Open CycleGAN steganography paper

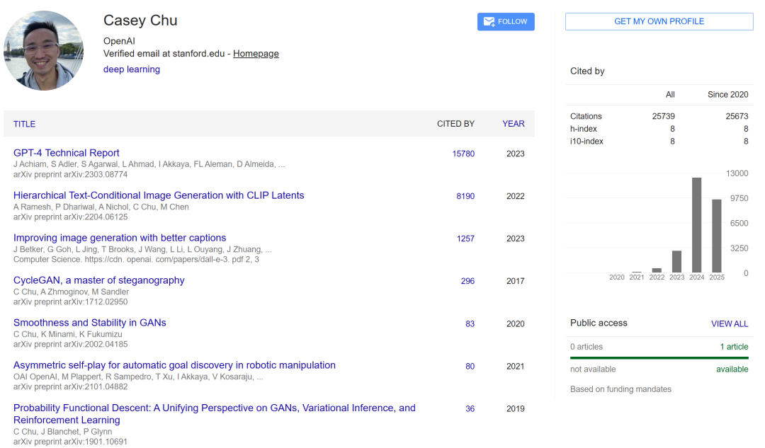tap(98, 280)
